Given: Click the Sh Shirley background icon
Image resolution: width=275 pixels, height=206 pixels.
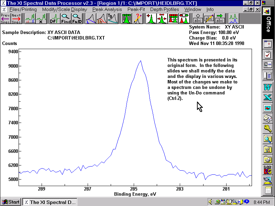Looking at the screenshot, I should [x=101, y=18].
